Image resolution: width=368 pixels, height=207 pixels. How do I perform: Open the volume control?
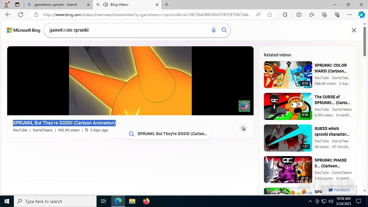(x=331, y=201)
